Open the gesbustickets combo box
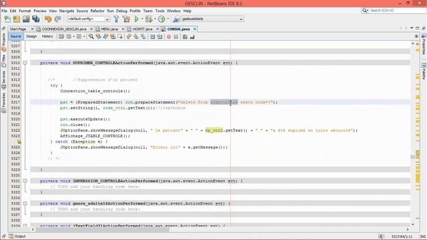 [212, 19]
